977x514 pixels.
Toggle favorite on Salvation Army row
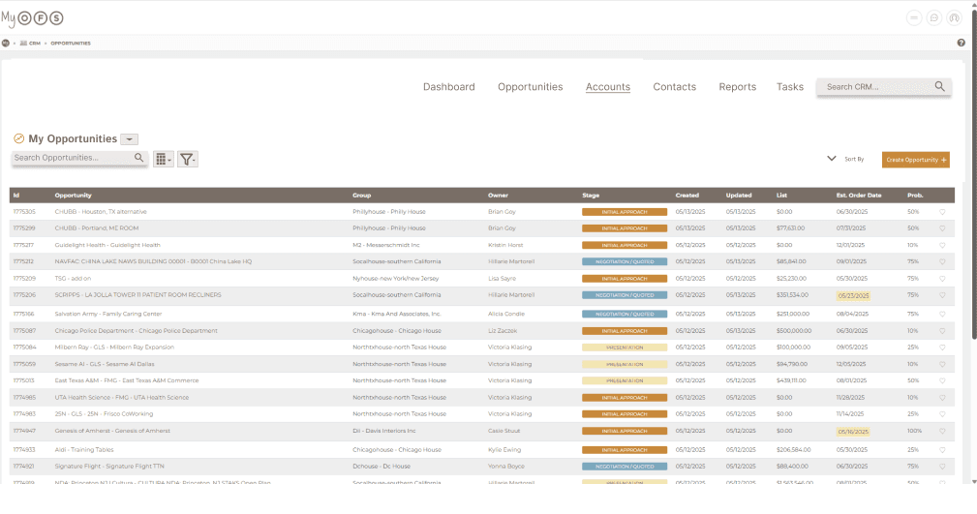tap(942, 314)
